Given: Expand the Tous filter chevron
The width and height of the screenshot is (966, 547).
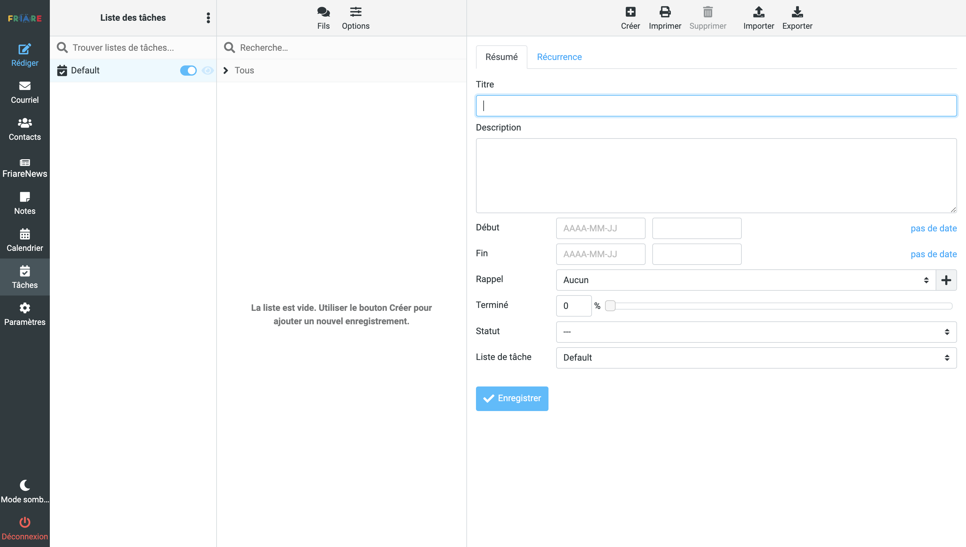Looking at the screenshot, I should pyautogui.click(x=226, y=71).
